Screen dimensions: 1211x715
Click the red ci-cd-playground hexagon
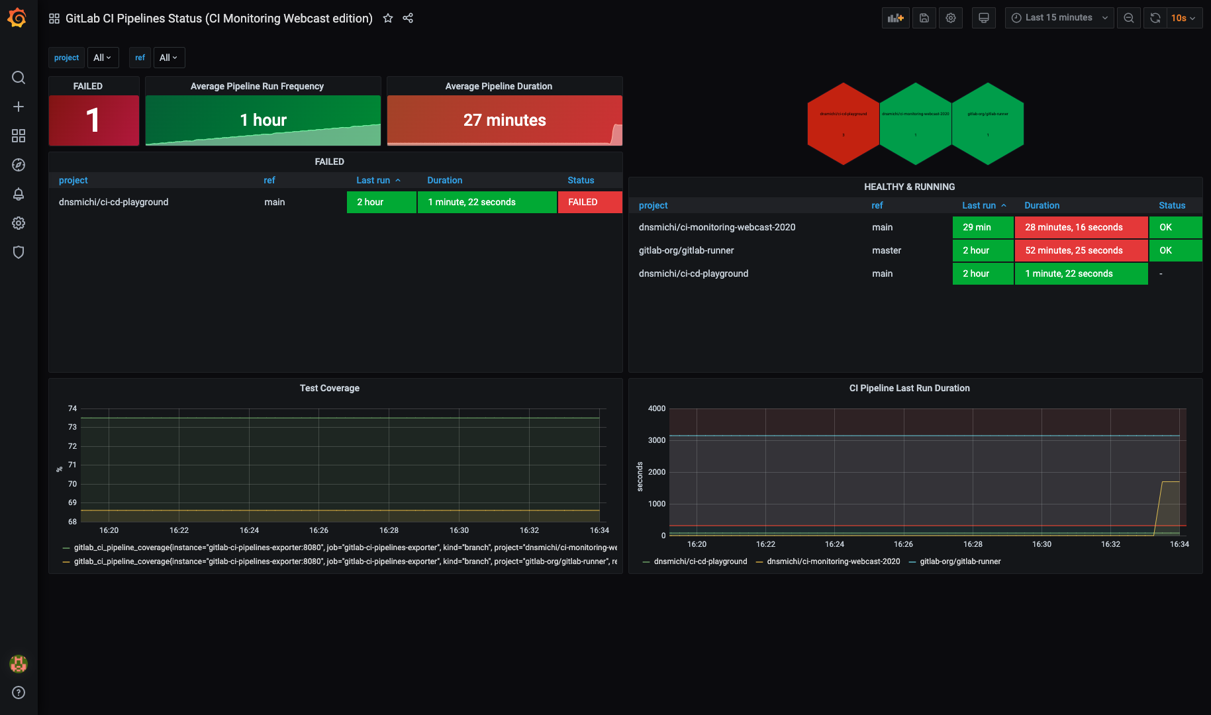843,124
